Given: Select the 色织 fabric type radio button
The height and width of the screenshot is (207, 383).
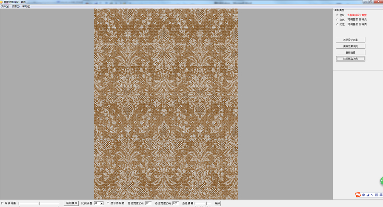Looking at the screenshot, I should point(337,15).
